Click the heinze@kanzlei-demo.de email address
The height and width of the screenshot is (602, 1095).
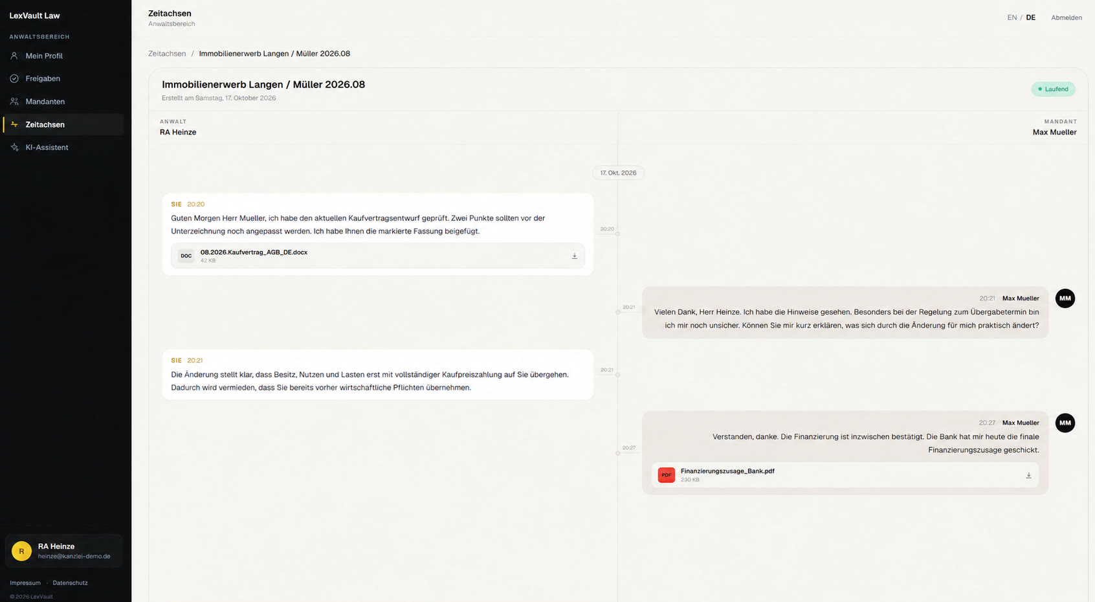[x=74, y=556]
